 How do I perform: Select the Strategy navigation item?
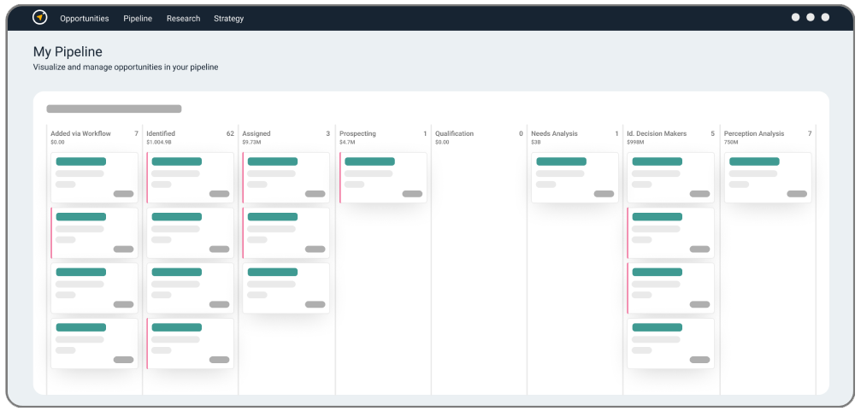click(x=228, y=18)
